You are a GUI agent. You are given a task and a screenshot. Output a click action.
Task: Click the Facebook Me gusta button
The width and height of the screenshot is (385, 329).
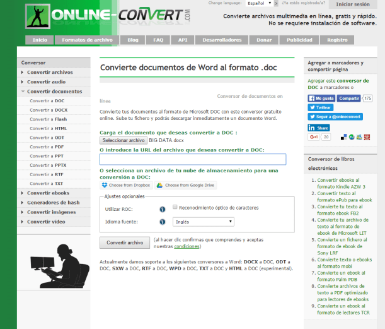(321, 98)
